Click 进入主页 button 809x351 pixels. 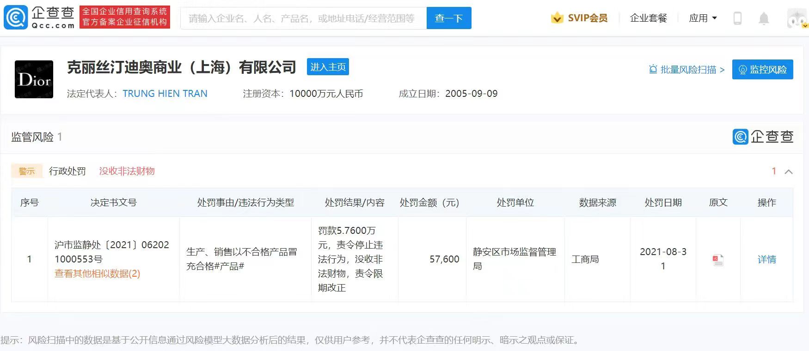tap(328, 67)
